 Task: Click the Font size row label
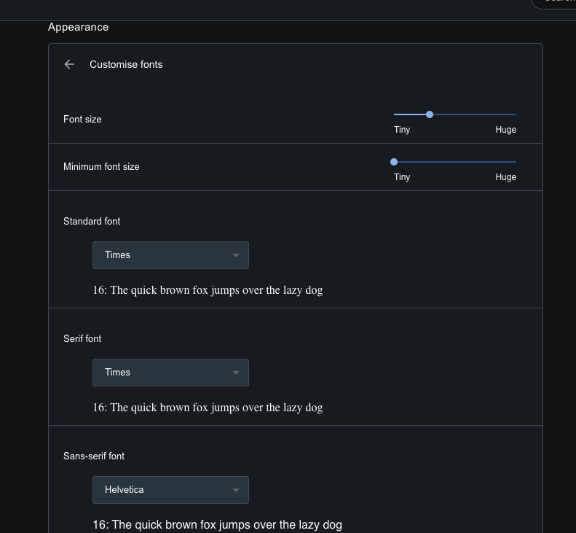point(82,119)
